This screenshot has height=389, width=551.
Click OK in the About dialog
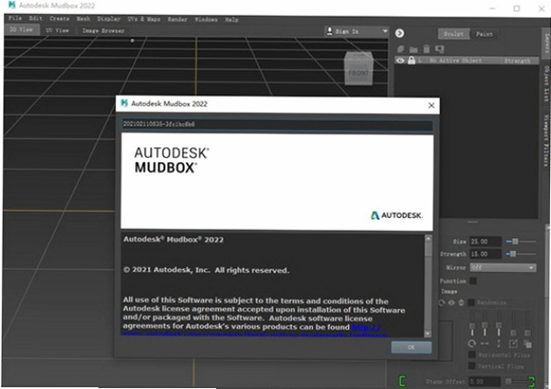(412, 347)
